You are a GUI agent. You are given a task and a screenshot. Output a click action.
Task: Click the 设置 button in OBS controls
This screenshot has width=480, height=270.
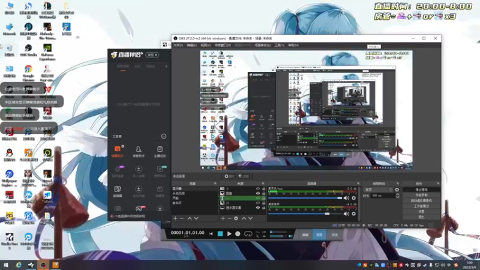click(x=421, y=212)
